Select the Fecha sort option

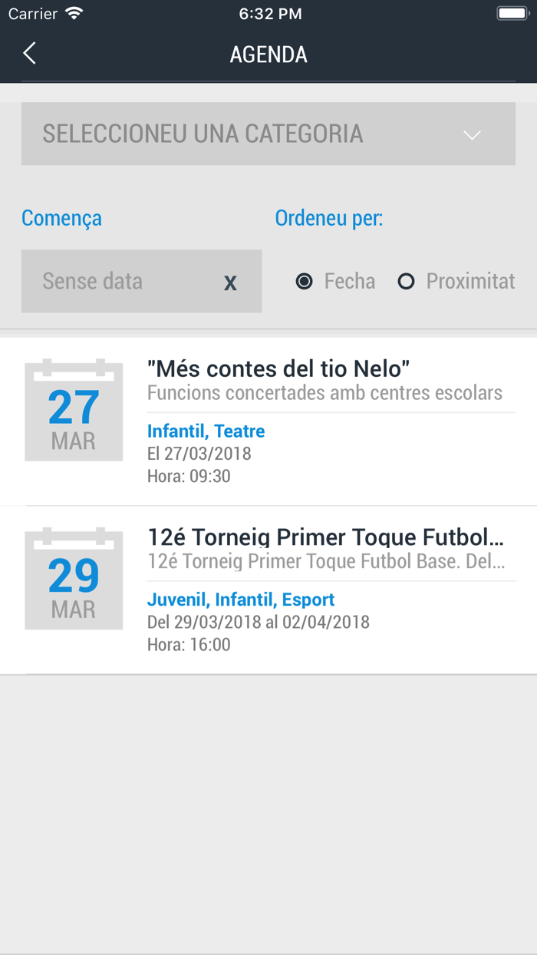pos(305,282)
